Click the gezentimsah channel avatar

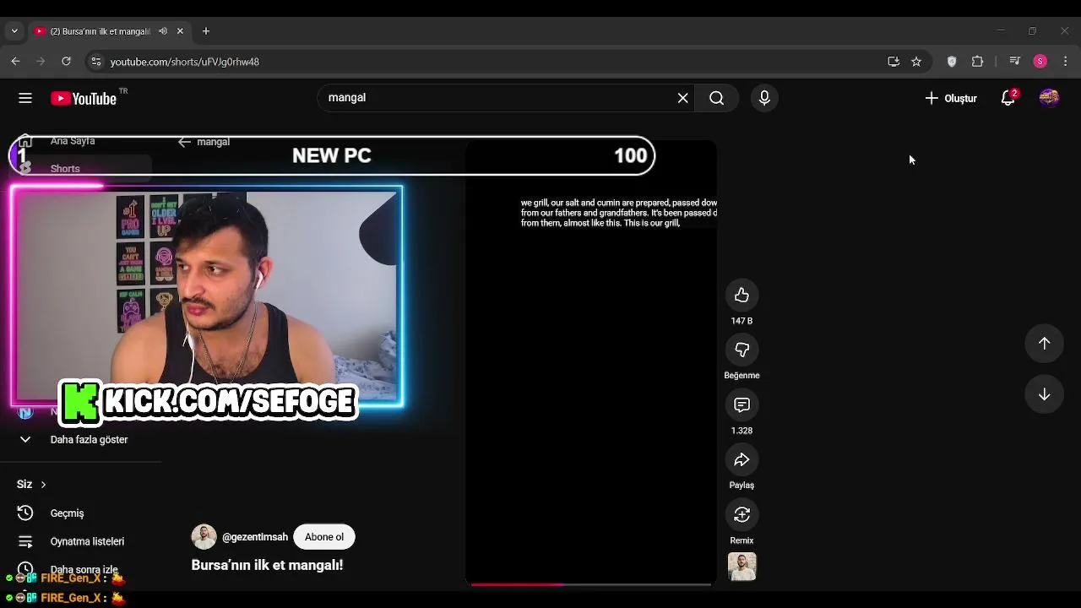pyautogui.click(x=204, y=537)
